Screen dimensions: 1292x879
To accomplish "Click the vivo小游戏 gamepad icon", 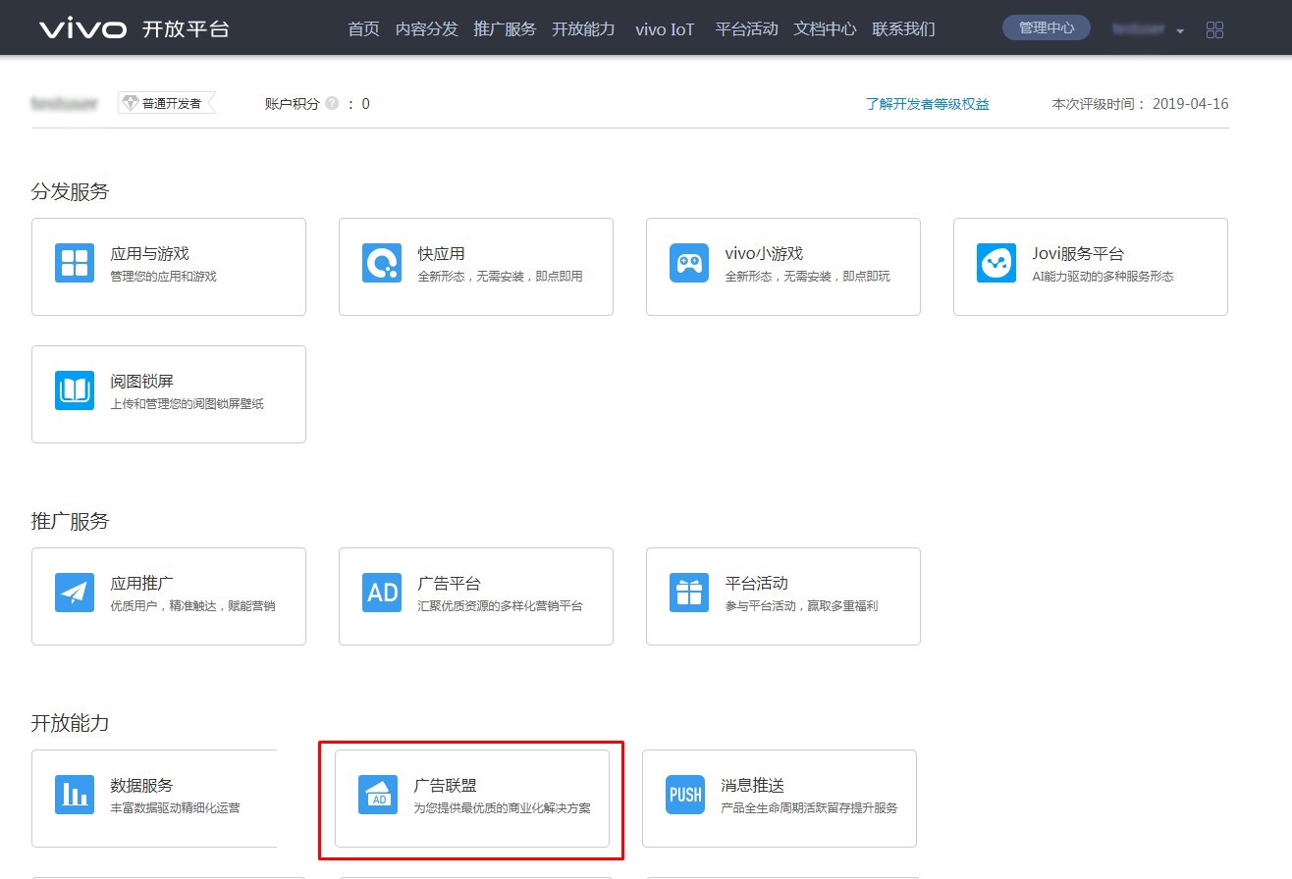I will (688, 262).
